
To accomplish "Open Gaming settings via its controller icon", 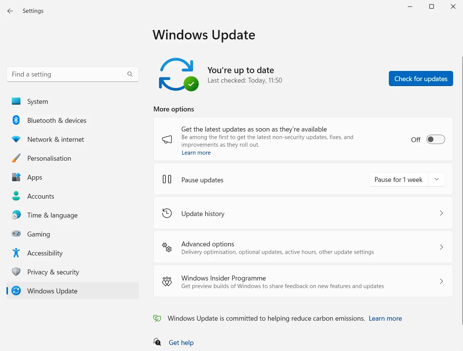I will [16, 234].
